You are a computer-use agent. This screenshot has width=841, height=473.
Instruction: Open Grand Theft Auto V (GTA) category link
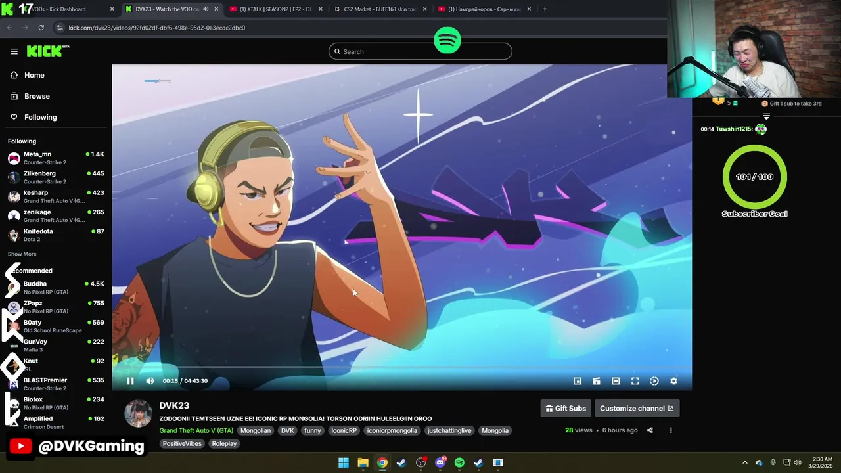[x=196, y=430]
